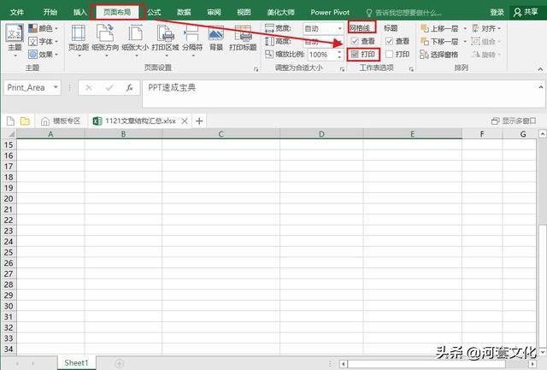This screenshot has width=547, height=370.
Task: Open the 宽度 width dropdown
Action: tap(340, 28)
